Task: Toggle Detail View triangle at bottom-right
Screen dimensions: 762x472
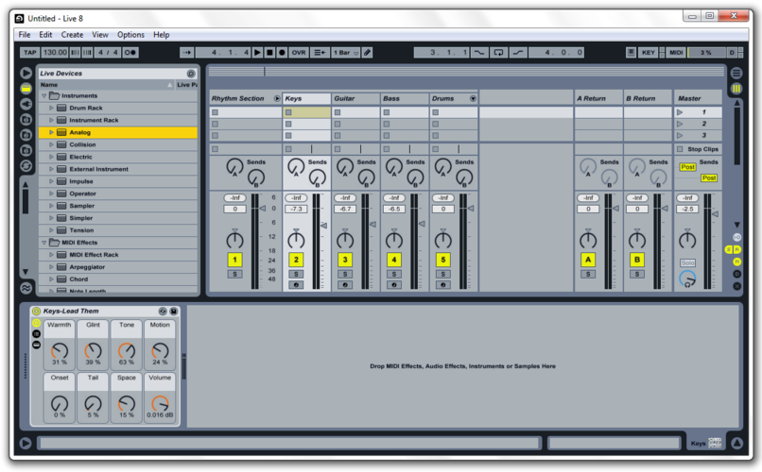Action: click(736, 443)
